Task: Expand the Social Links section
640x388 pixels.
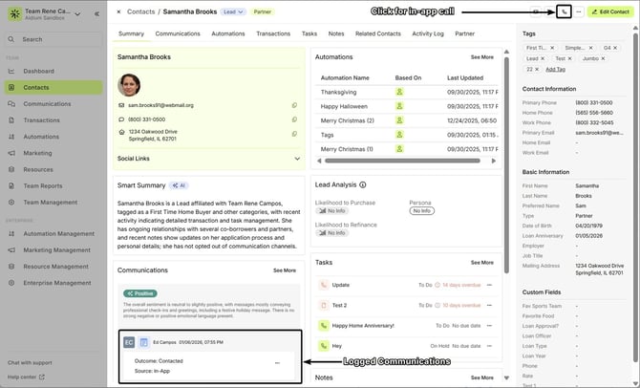Action: point(295,159)
